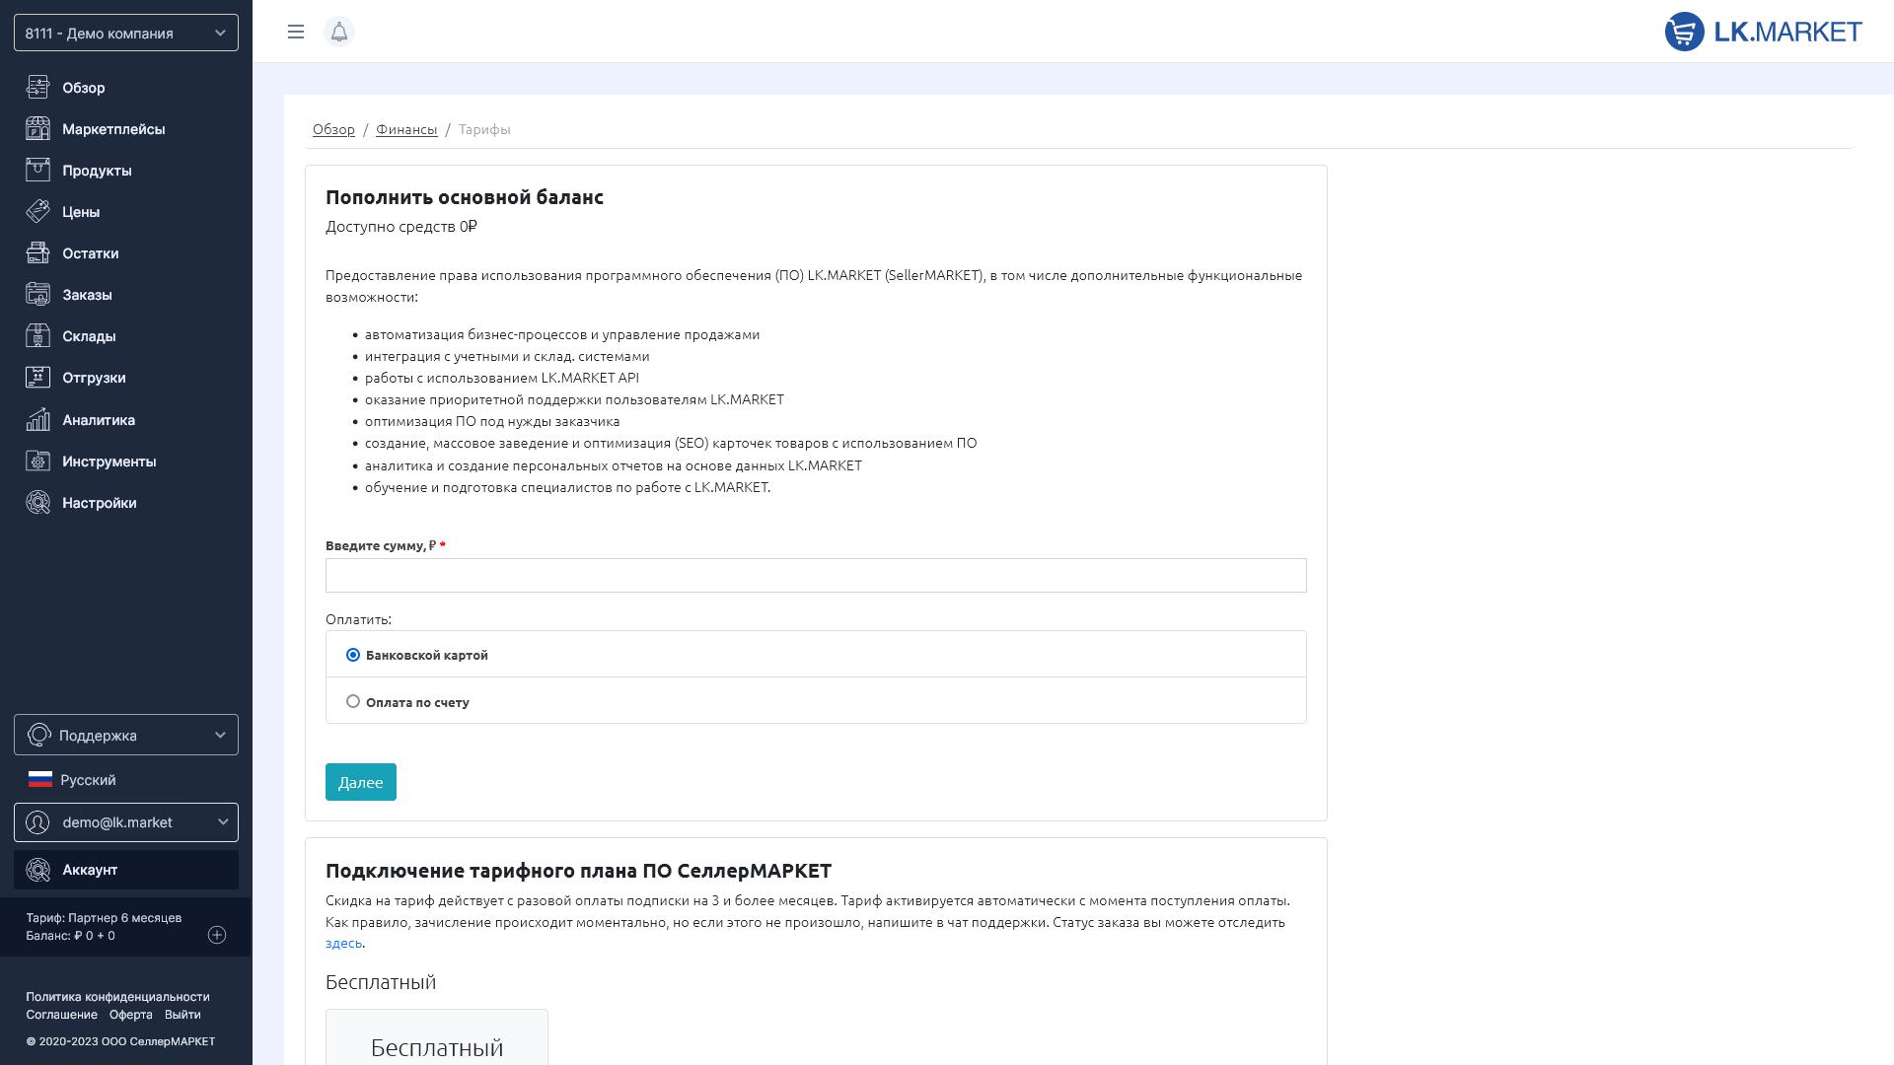1894x1065 pixels.
Task: Click the Заказы orders icon
Action: 37,295
